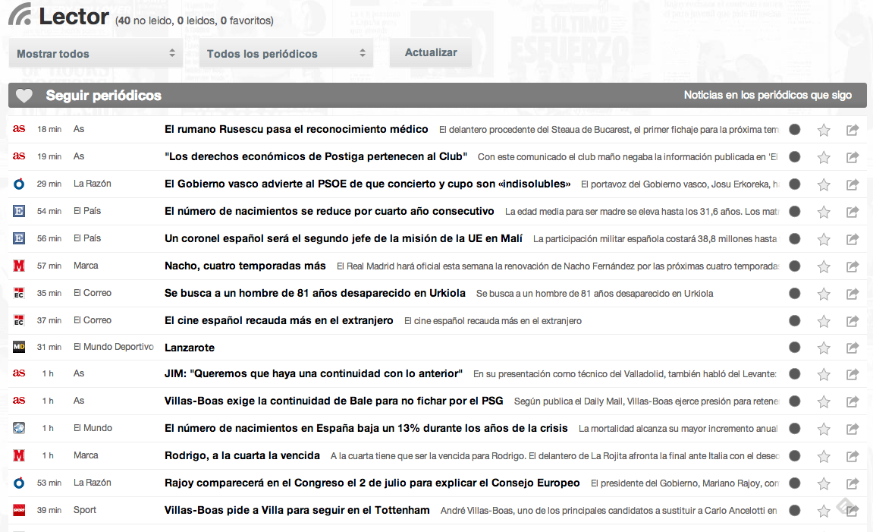This screenshot has height=532, width=873.
Task: Star the Rusescu reconocimiento médico article
Action: (824, 130)
